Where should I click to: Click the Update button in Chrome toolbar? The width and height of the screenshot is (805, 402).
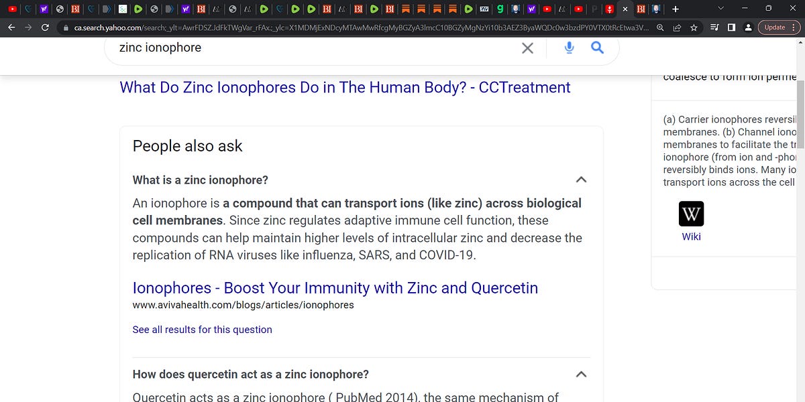778,27
